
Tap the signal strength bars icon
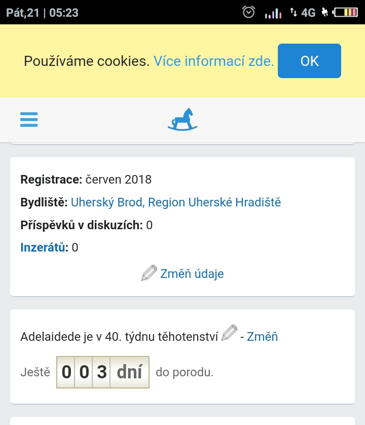pyautogui.click(x=273, y=13)
